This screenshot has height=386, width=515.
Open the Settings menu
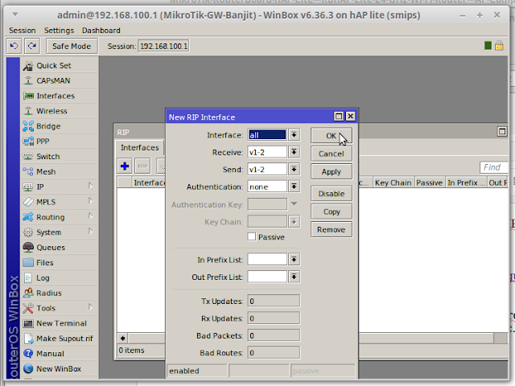coord(59,31)
